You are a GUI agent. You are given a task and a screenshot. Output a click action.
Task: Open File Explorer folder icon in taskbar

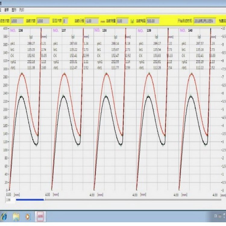(x=16, y=217)
